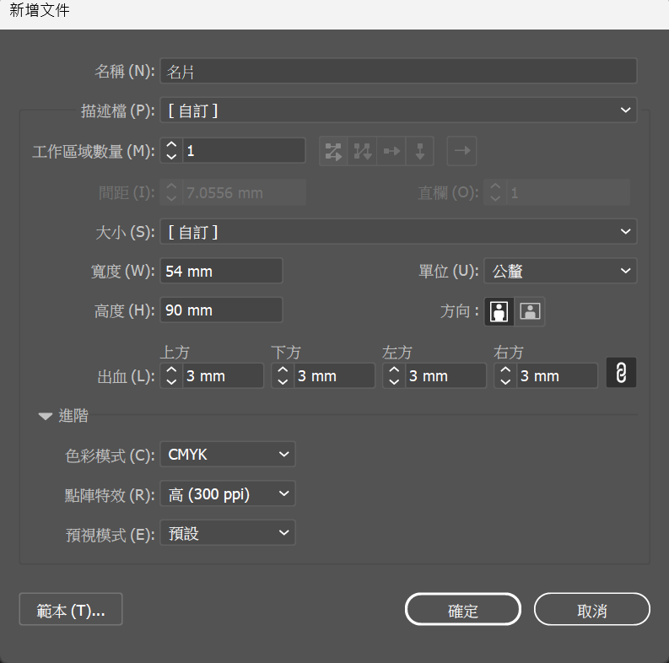Click the 新增文件 dialog title
669x663 pixels.
pyautogui.click(x=40, y=10)
